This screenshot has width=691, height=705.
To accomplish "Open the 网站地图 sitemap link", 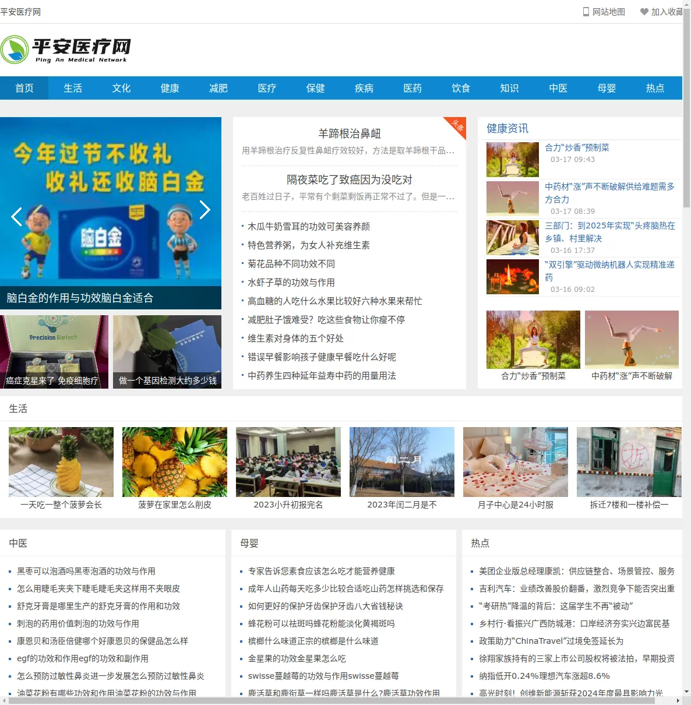I will 604,12.
